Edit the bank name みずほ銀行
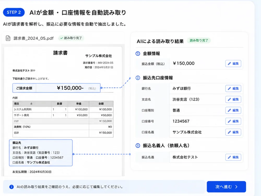Image resolution: width=261 pixels, height=196 pixels. click(233, 88)
